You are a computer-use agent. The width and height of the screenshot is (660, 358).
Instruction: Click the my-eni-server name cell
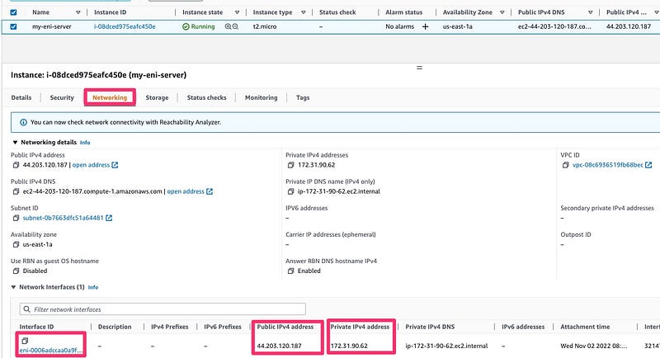[52, 26]
